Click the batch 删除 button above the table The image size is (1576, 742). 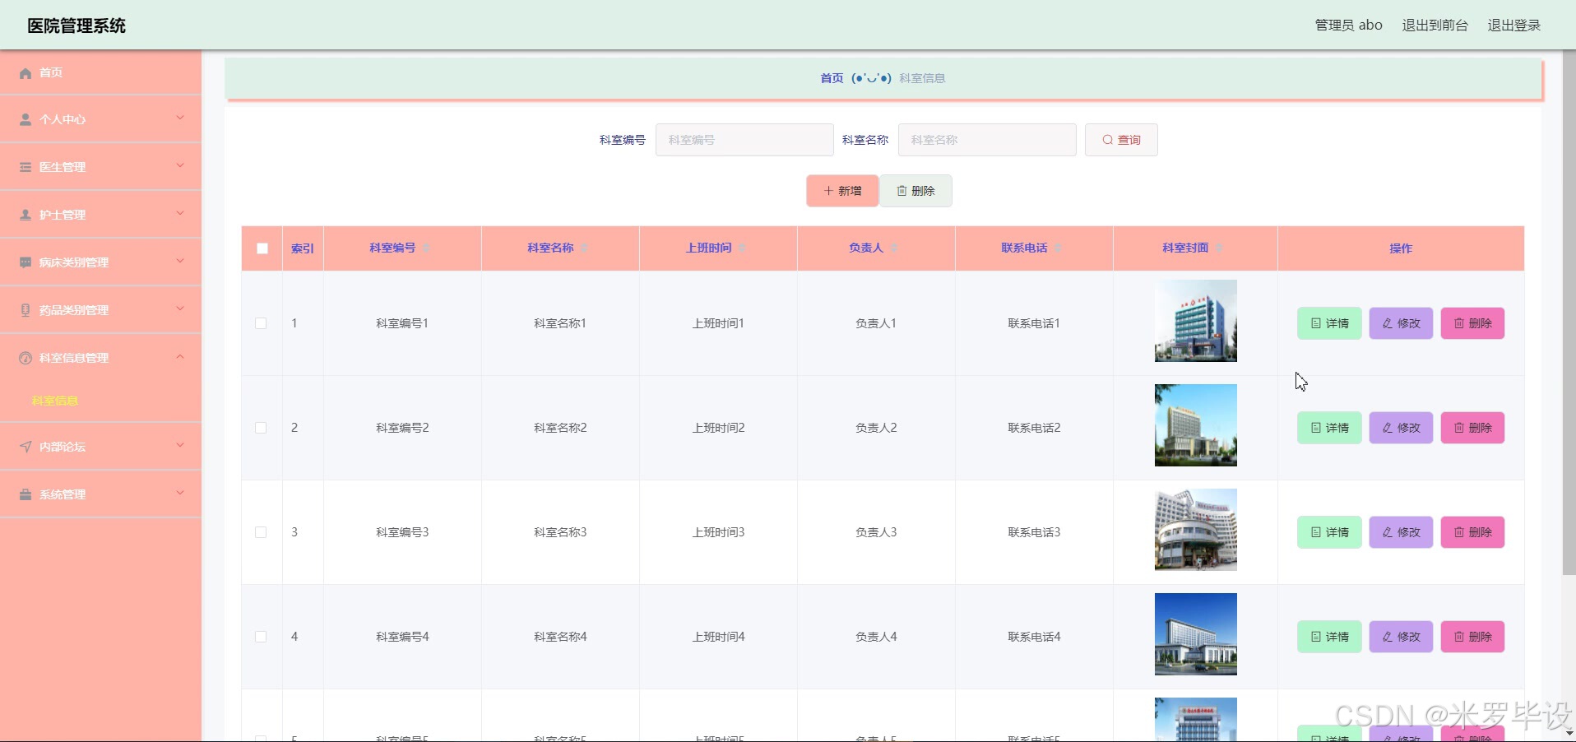[x=915, y=191]
